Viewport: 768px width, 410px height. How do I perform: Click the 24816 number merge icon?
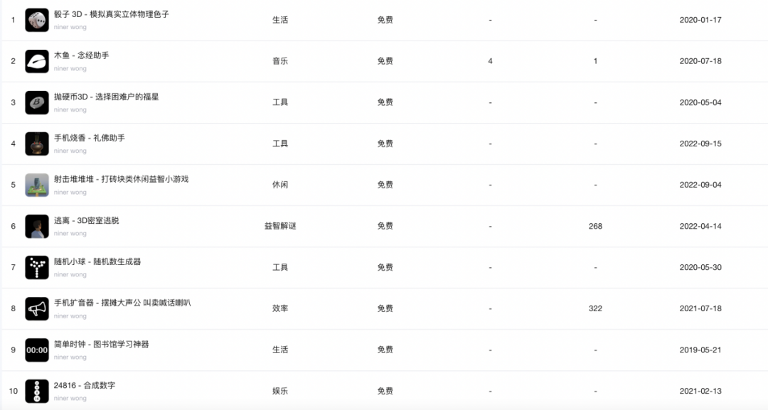click(37, 391)
